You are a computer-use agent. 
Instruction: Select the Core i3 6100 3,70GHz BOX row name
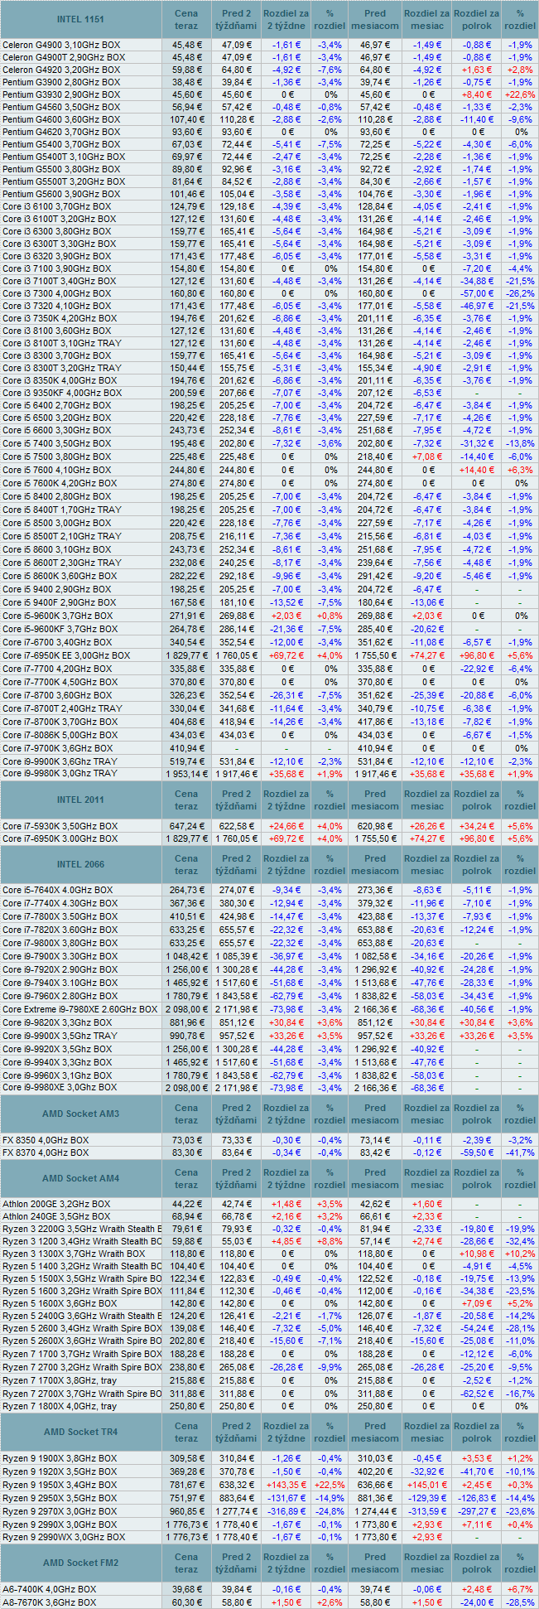57,206
